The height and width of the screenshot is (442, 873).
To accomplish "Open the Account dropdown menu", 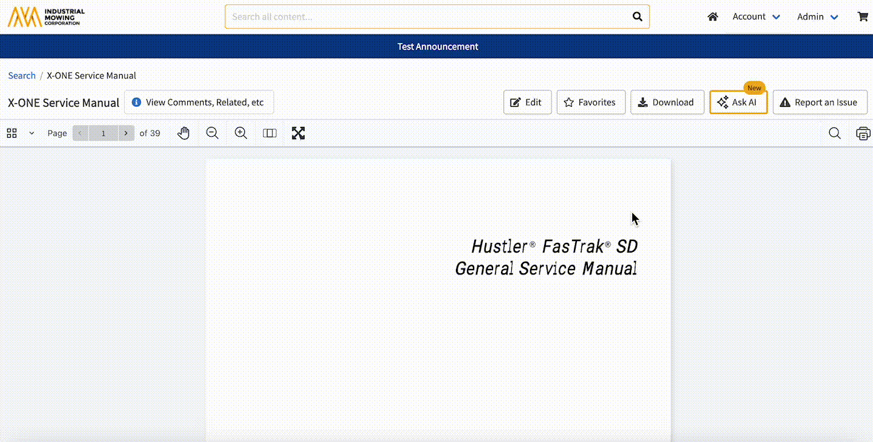I will 756,17.
